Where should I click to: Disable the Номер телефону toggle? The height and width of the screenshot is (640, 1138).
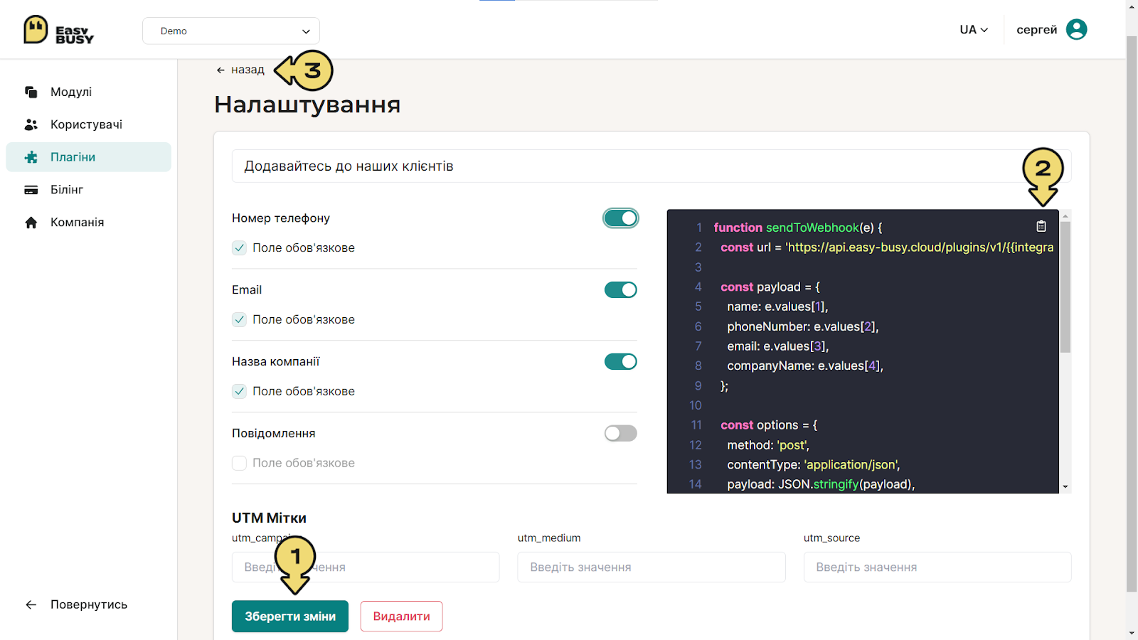[x=621, y=218]
